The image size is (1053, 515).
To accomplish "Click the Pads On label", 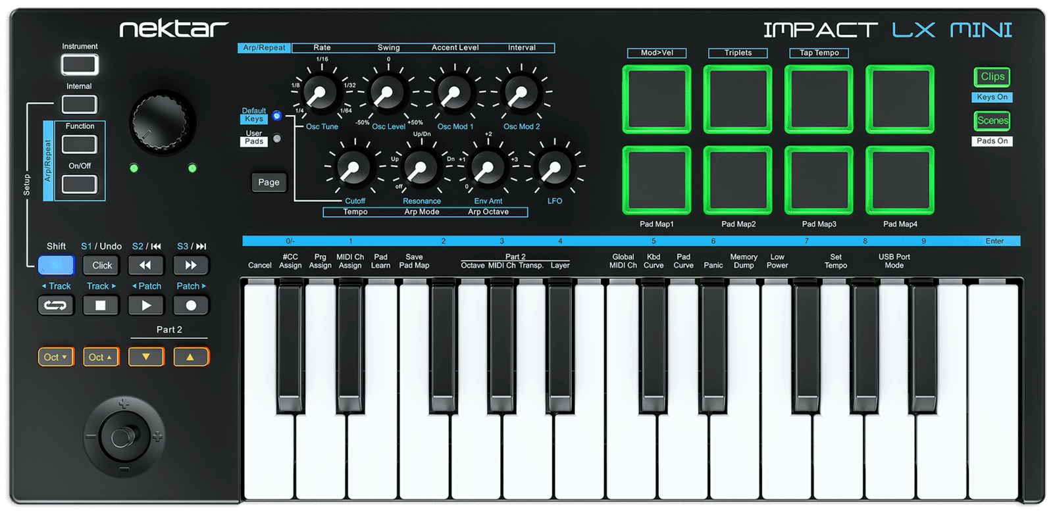I will point(992,141).
